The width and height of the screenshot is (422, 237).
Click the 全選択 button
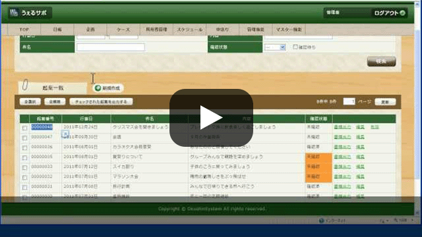30,101
